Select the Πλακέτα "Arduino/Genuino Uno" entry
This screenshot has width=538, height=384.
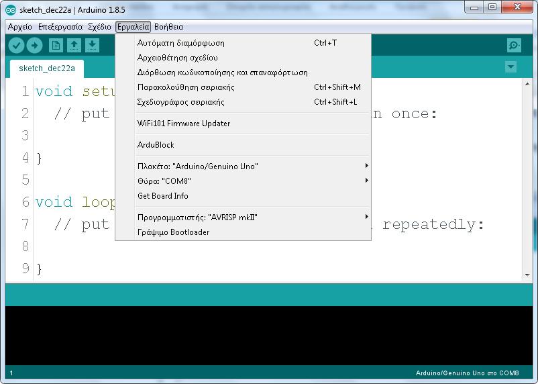pos(244,166)
